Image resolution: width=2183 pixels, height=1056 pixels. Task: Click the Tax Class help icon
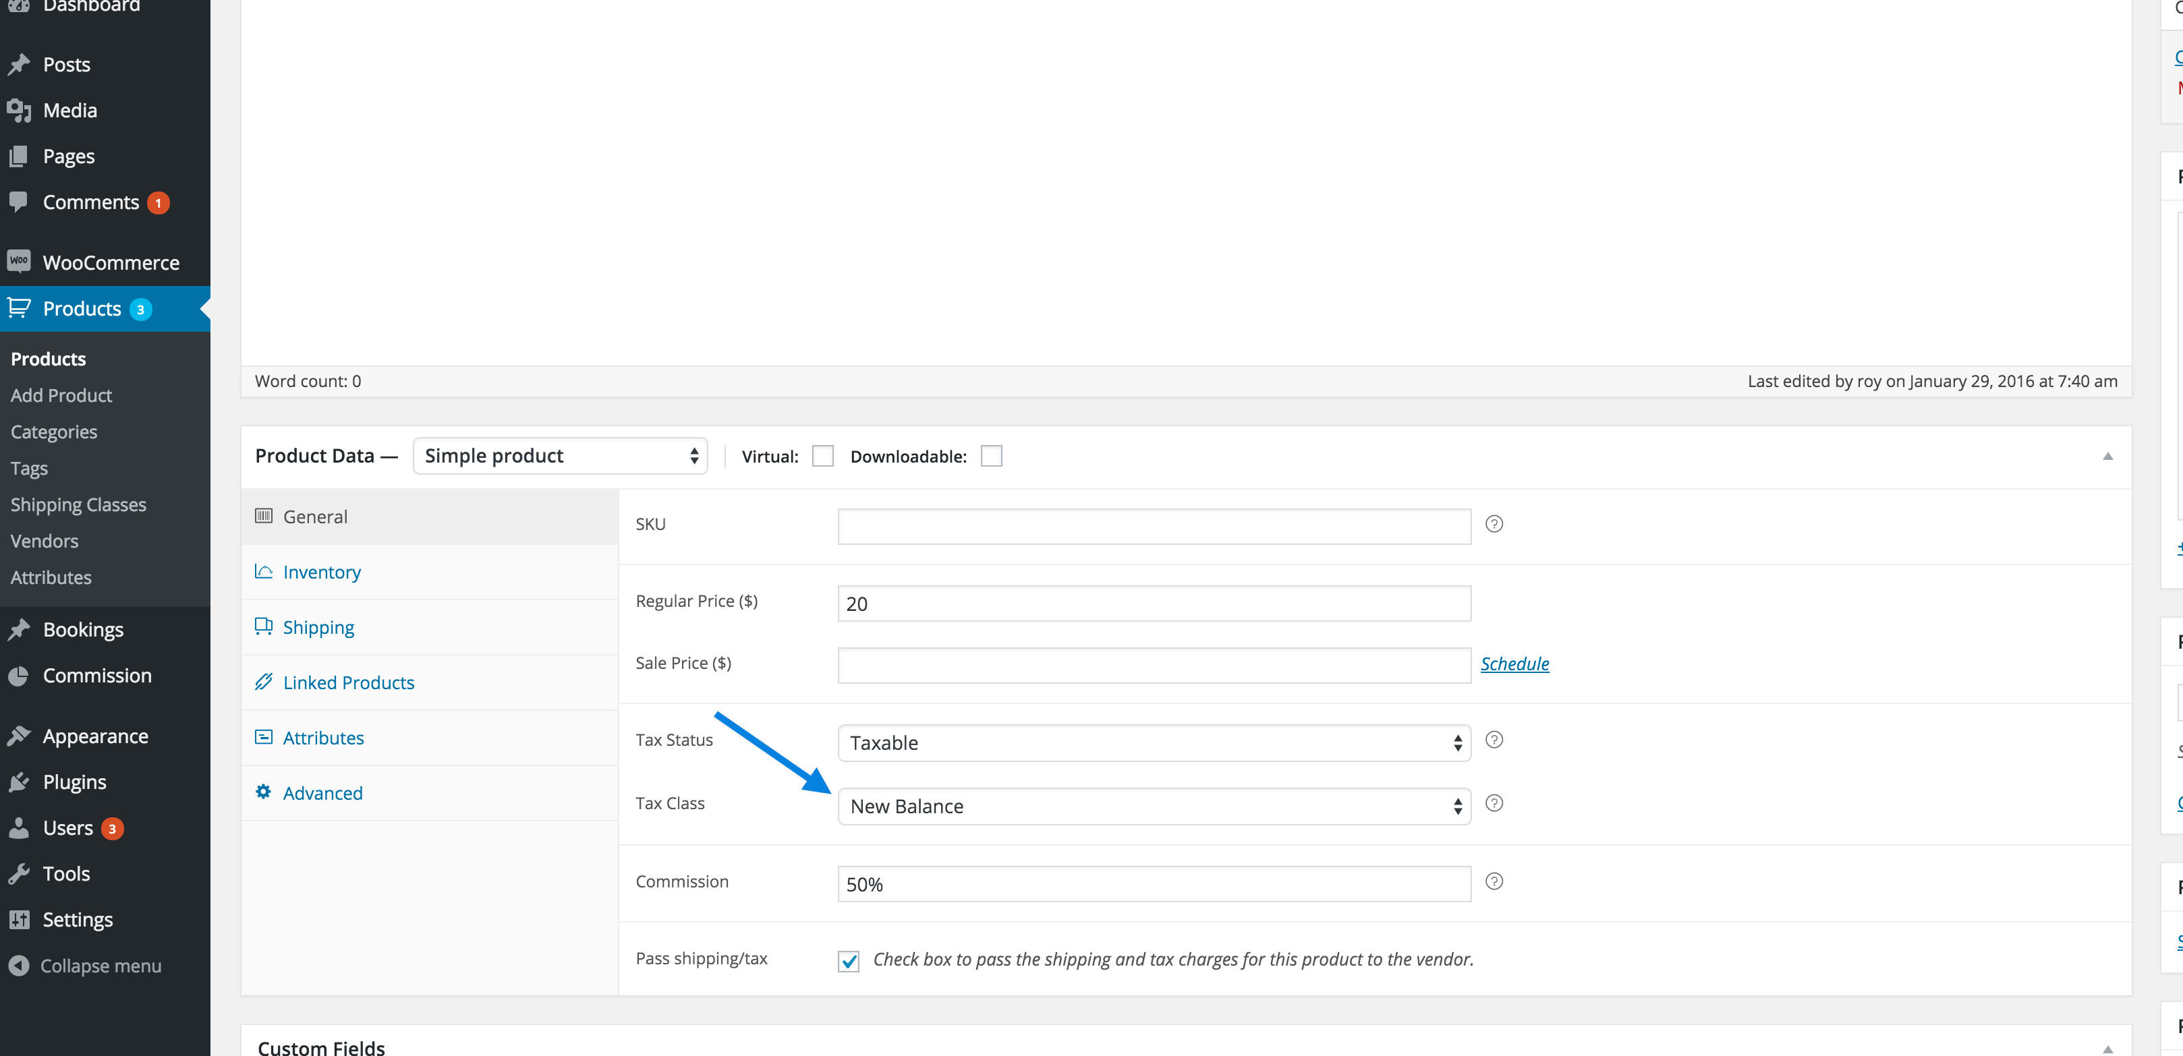tap(1494, 804)
